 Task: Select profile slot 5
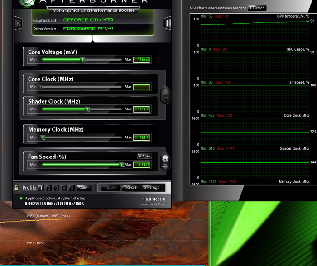click(72, 188)
